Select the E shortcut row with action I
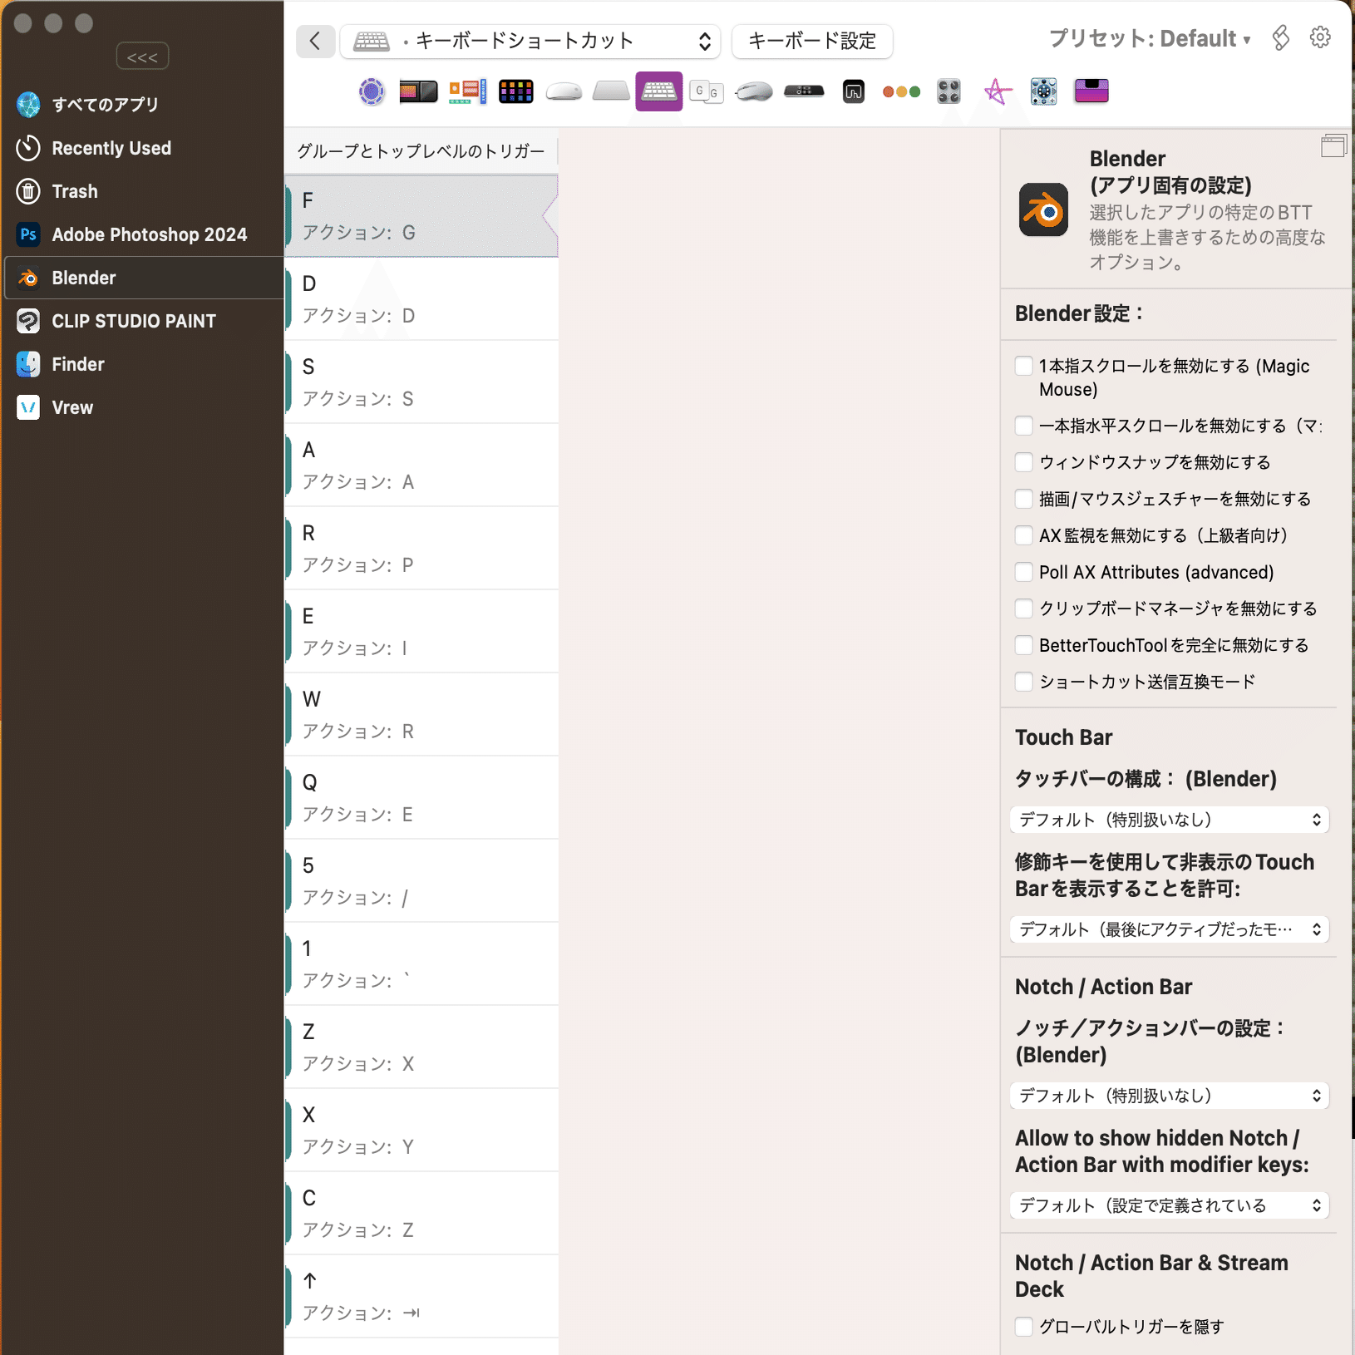 coord(421,632)
